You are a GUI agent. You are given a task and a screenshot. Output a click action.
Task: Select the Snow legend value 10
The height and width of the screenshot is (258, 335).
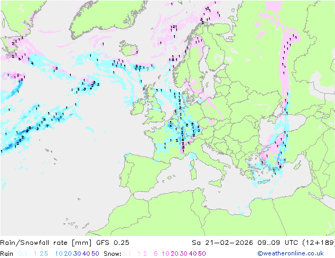[165, 254]
